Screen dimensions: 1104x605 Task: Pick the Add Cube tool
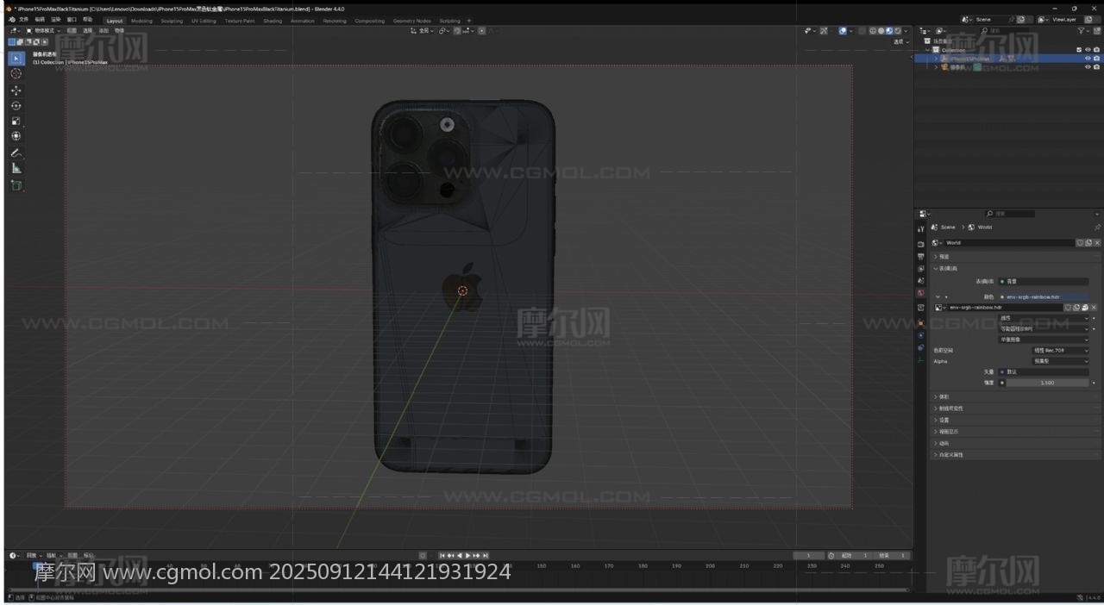point(16,184)
